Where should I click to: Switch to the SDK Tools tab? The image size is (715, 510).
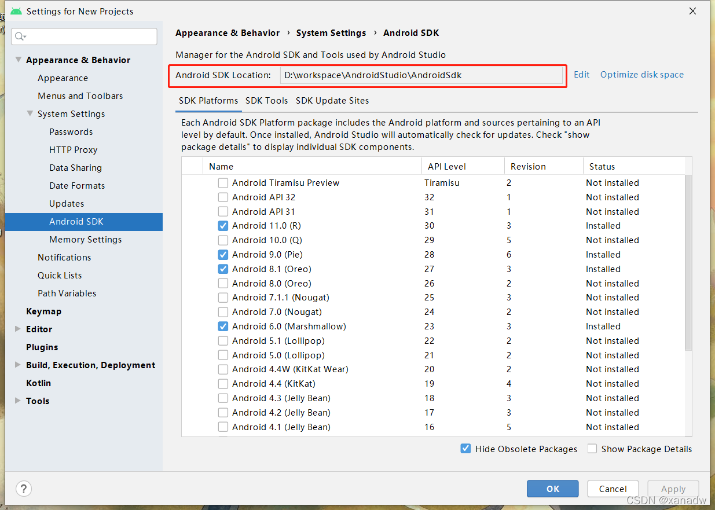(x=267, y=101)
